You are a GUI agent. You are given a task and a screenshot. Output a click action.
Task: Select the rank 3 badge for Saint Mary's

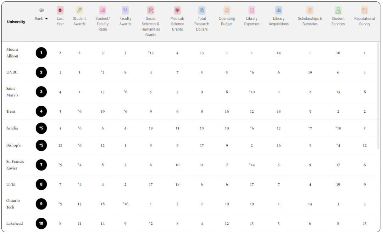[x=41, y=92]
